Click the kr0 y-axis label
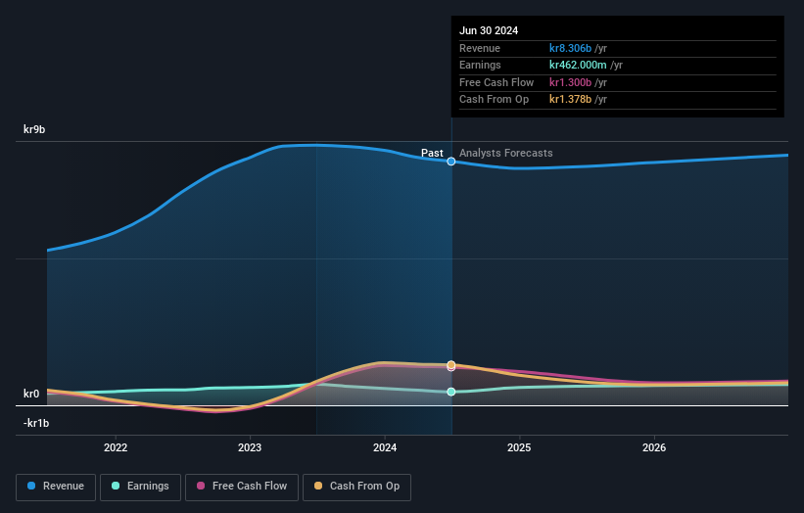The width and height of the screenshot is (804, 513). (31, 394)
